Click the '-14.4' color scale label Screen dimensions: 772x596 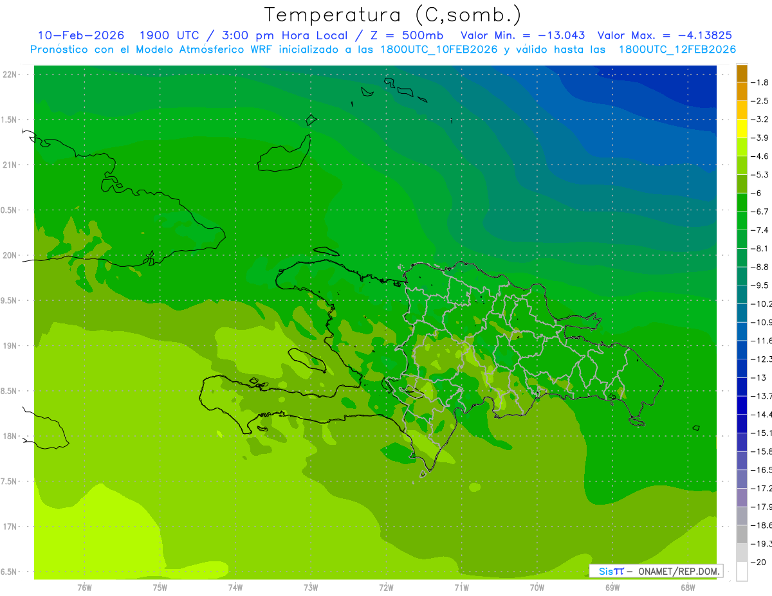tap(762, 414)
